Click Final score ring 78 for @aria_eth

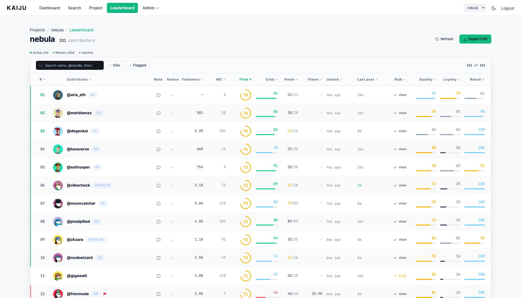point(246,95)
